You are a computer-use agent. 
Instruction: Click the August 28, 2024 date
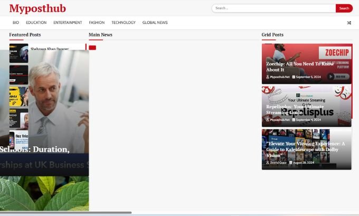point(304,163)
